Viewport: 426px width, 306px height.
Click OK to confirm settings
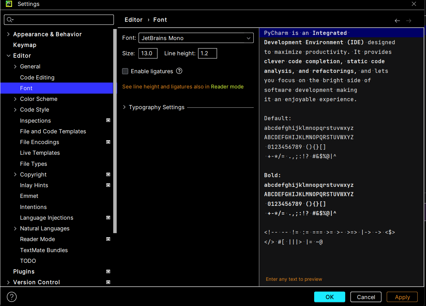coord(330,297)
